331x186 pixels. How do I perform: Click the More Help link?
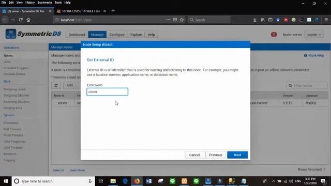click(x=314, y=55)
